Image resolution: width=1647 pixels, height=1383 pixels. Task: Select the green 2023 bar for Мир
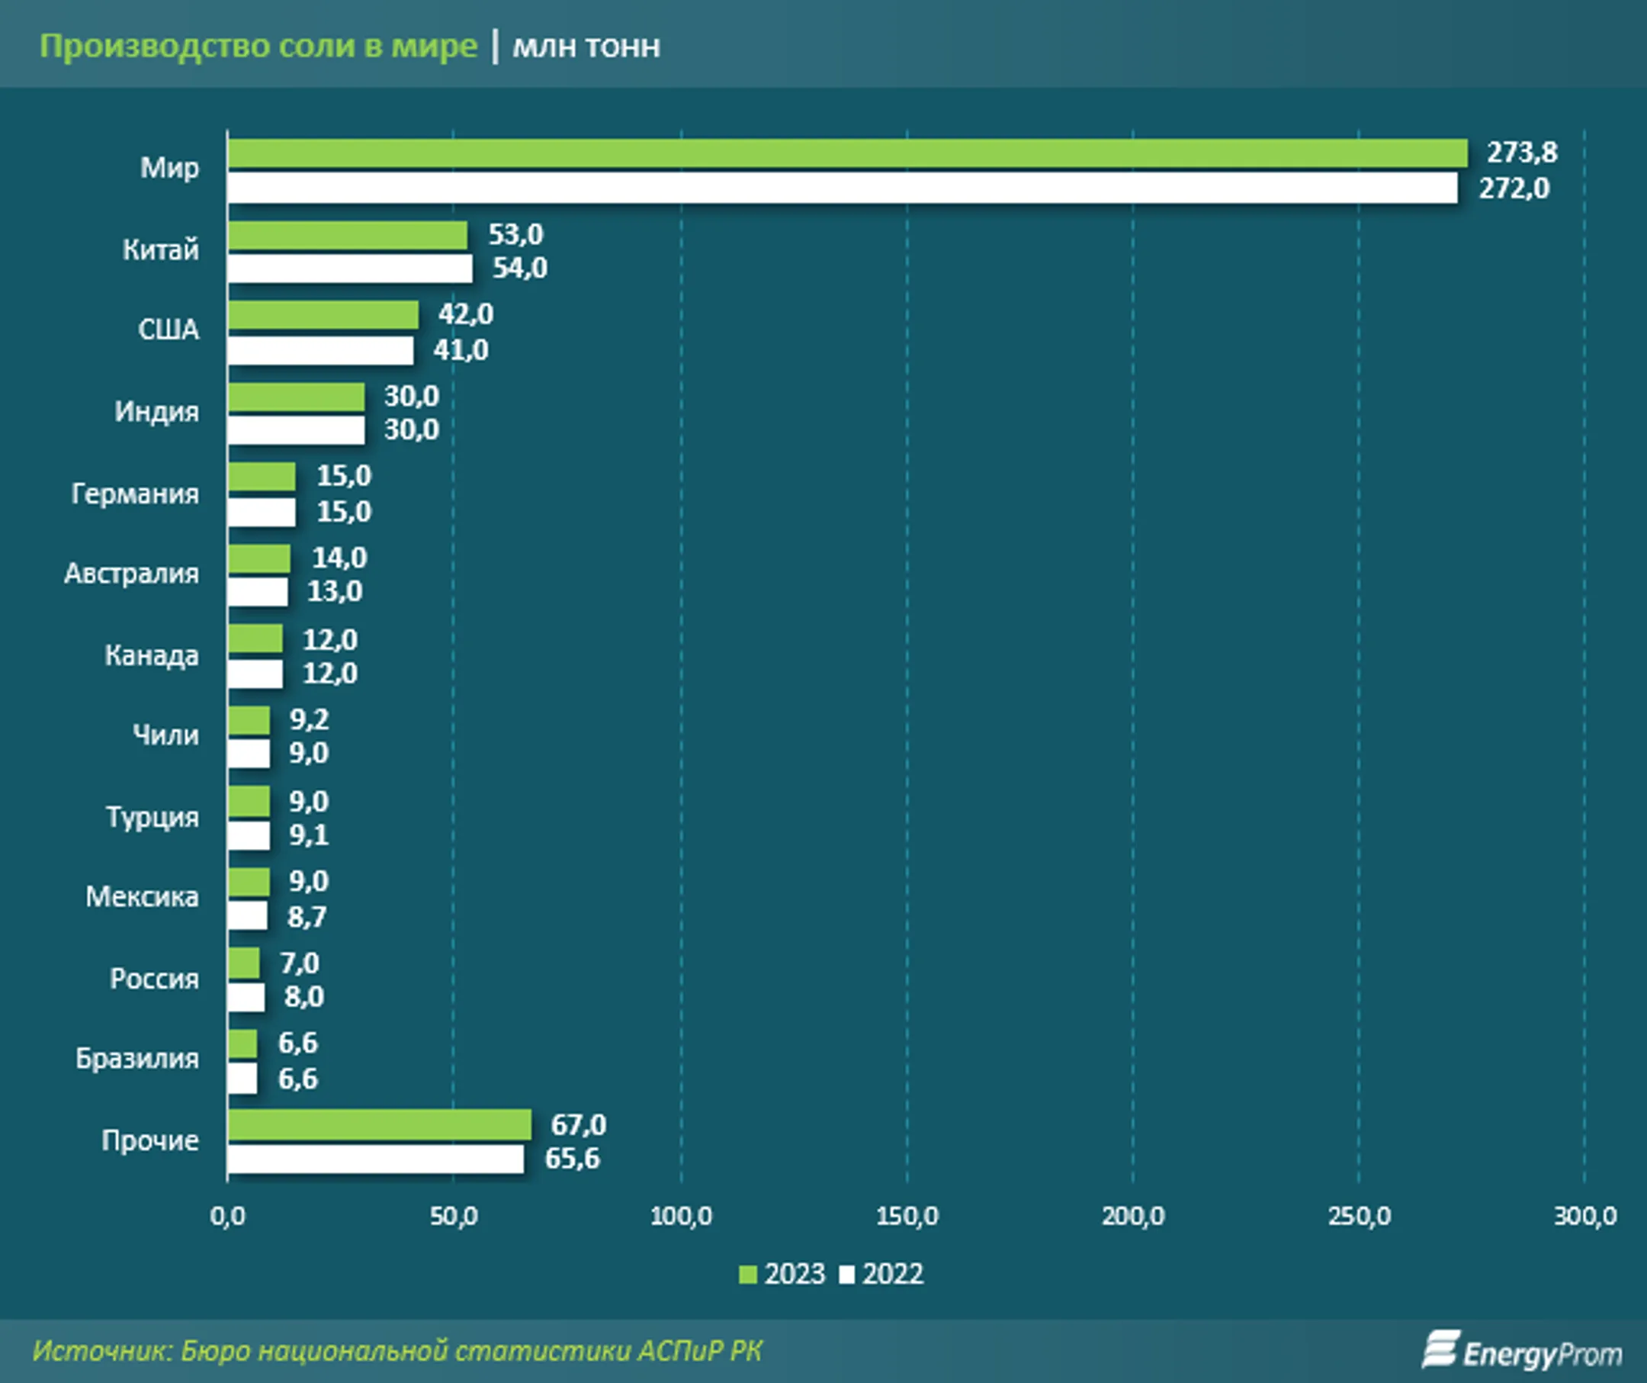pyautogui.click(x=848, y=153)
